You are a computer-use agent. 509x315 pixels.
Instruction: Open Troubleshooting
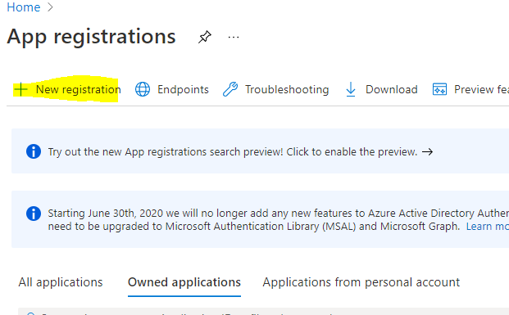click(287, 89)
